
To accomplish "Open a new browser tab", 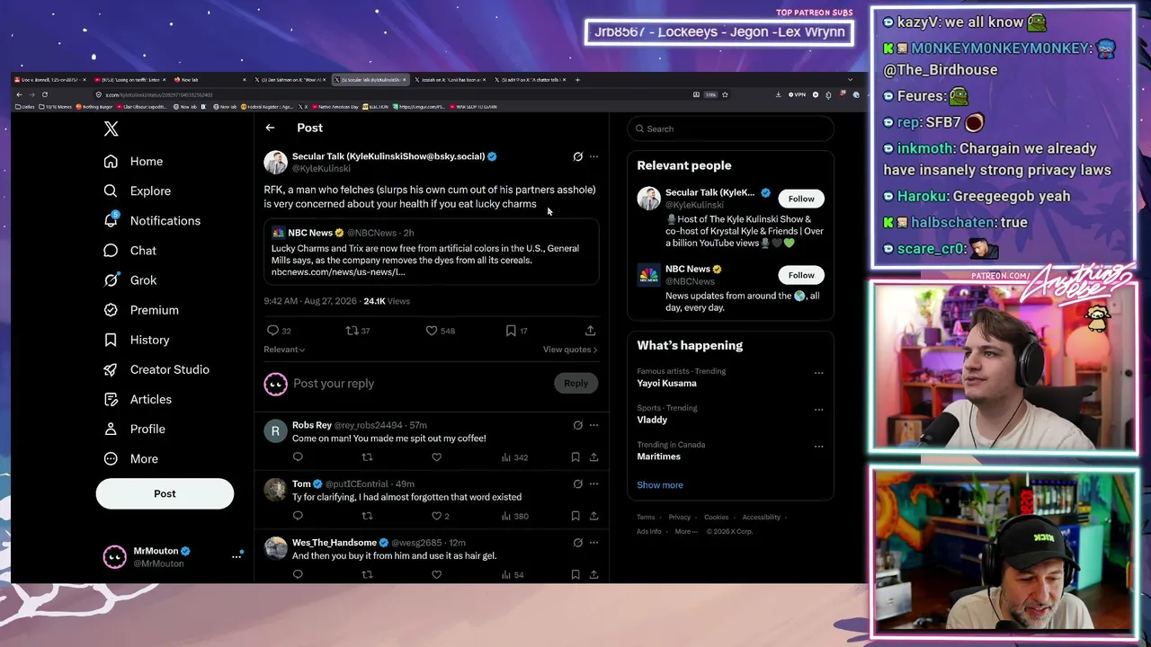I will click(577, 80).
